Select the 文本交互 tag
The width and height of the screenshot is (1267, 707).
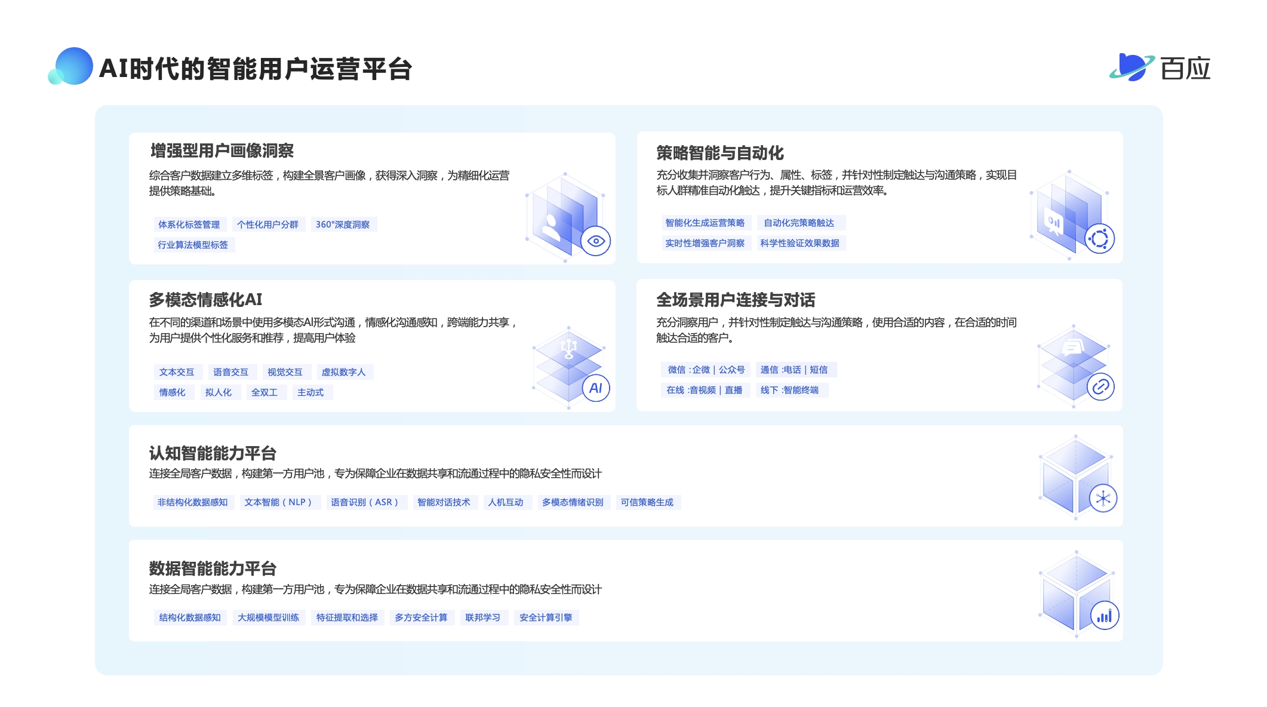pos(177,372)
